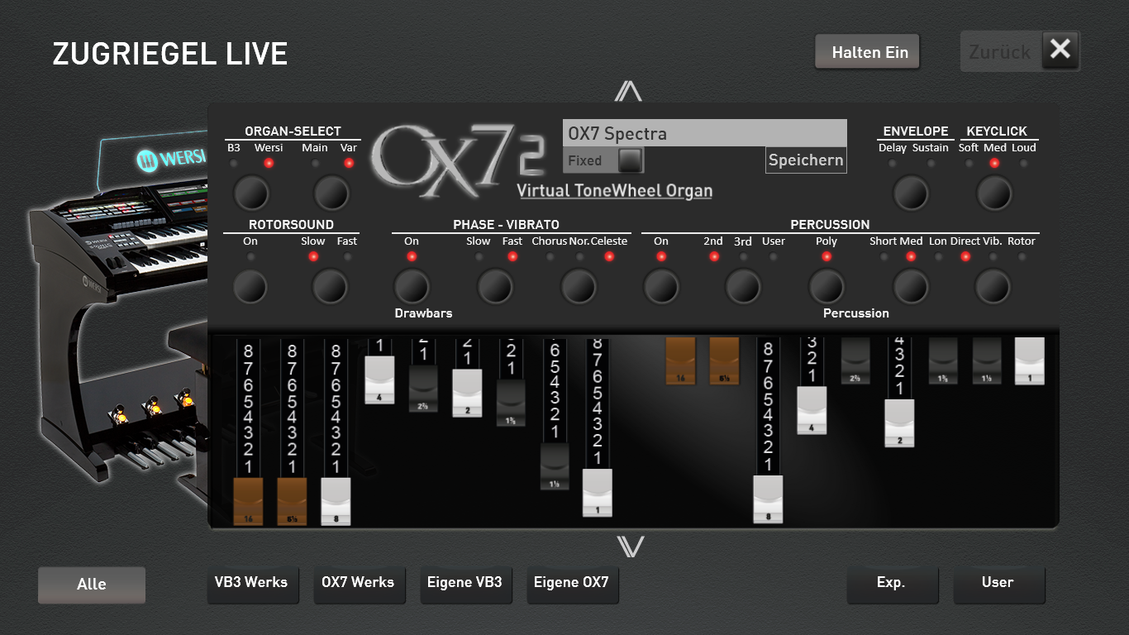Click the PHASE - VIBRATO heading

(507, 224)
